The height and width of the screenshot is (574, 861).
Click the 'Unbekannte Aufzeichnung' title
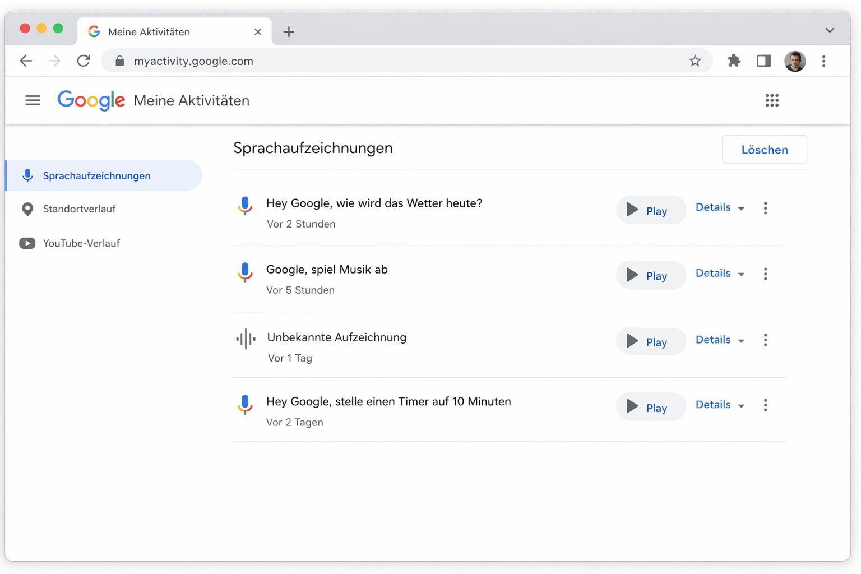click(337, 337)
